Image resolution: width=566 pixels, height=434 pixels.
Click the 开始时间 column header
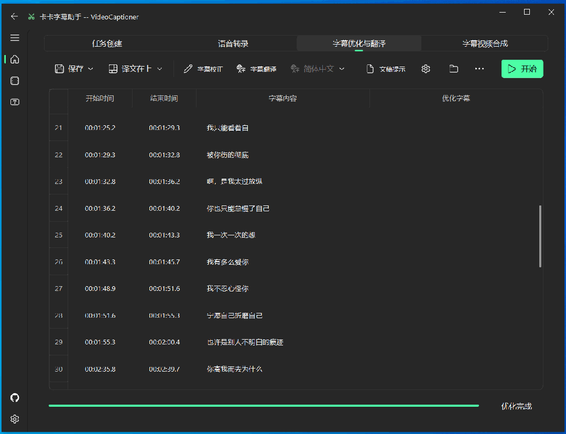click(x=100, y=98)
